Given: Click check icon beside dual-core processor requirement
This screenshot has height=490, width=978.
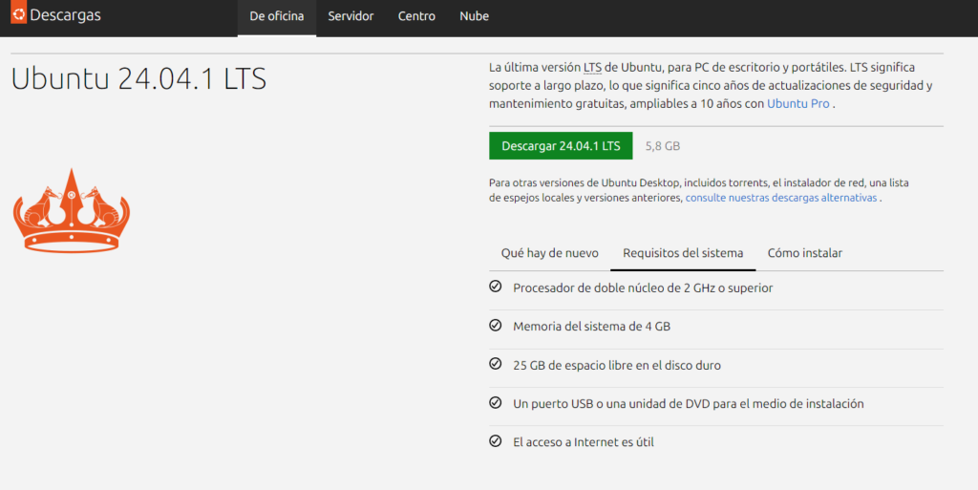Looking at the screenshot, I should (495, 287).
